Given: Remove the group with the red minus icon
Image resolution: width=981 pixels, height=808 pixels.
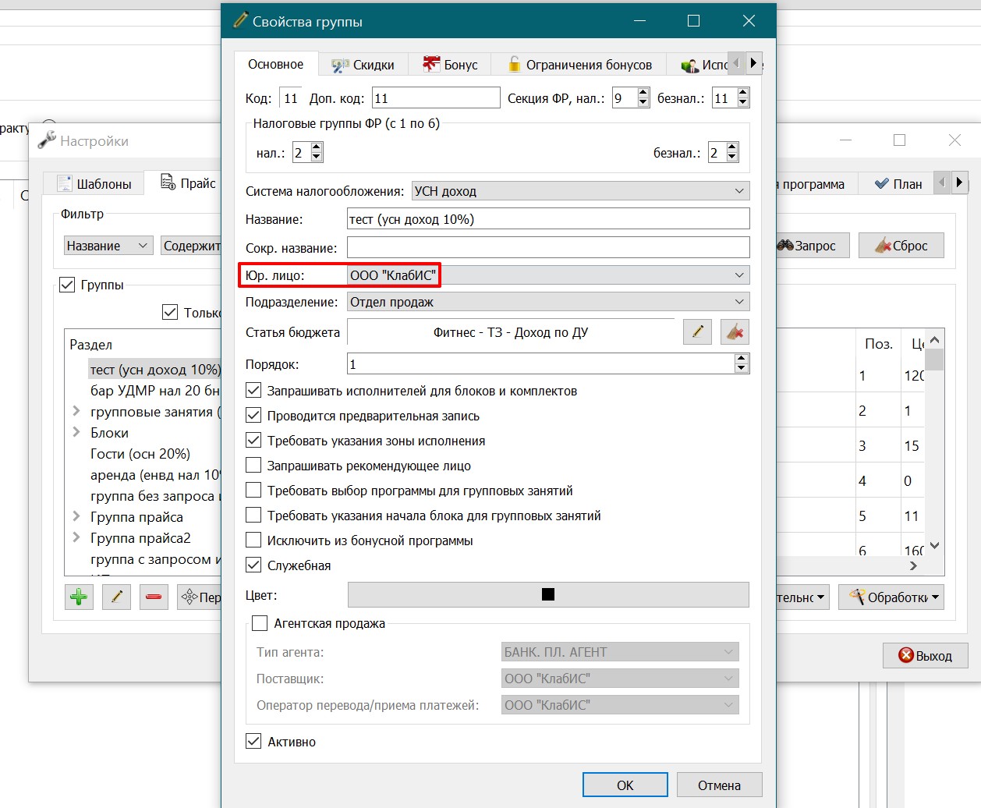Looking at the screenshot, I should point(154,597).
